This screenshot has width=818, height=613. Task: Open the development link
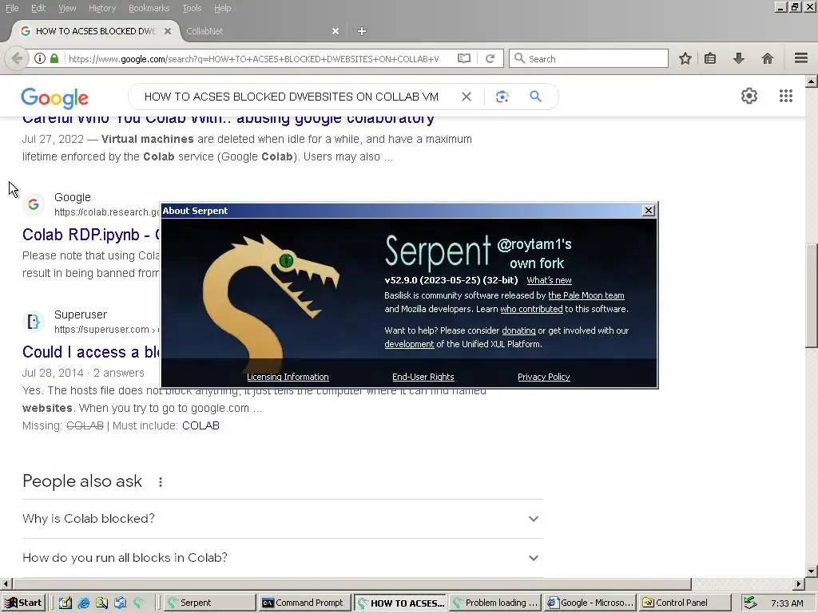point(409,344)
